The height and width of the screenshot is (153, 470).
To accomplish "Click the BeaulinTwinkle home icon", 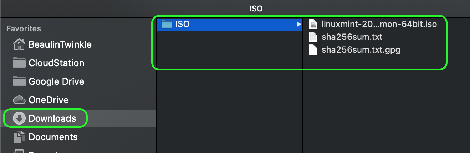I will (x=19, y=44).
